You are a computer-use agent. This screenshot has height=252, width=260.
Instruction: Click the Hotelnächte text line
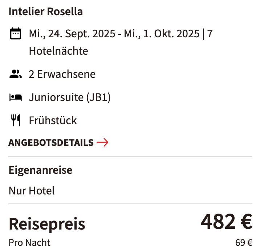click(58, 51)
